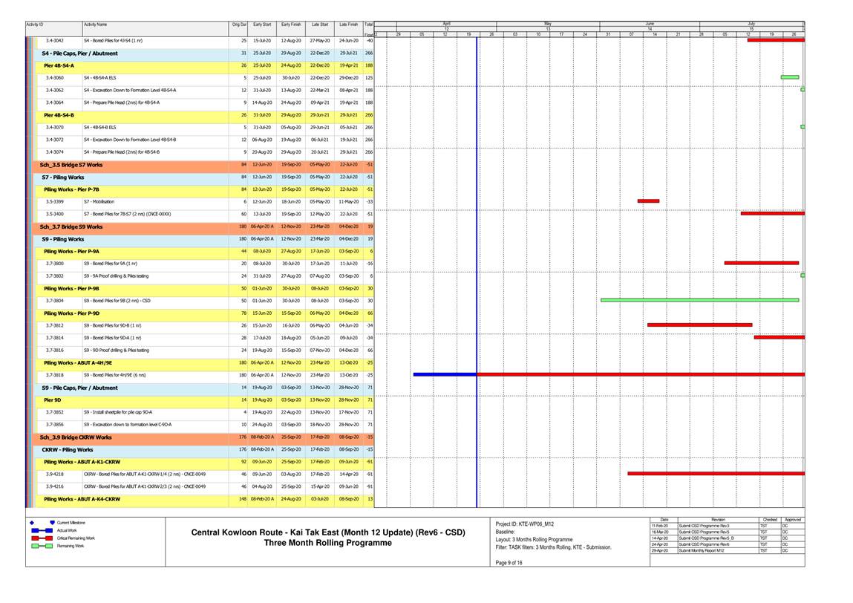This screenshot has height=603, width=853.
Task: Click the Late Finish column header
Action: 348,25
